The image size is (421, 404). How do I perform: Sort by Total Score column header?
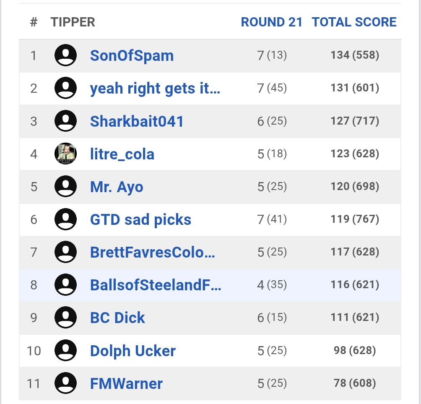[354, 22]
